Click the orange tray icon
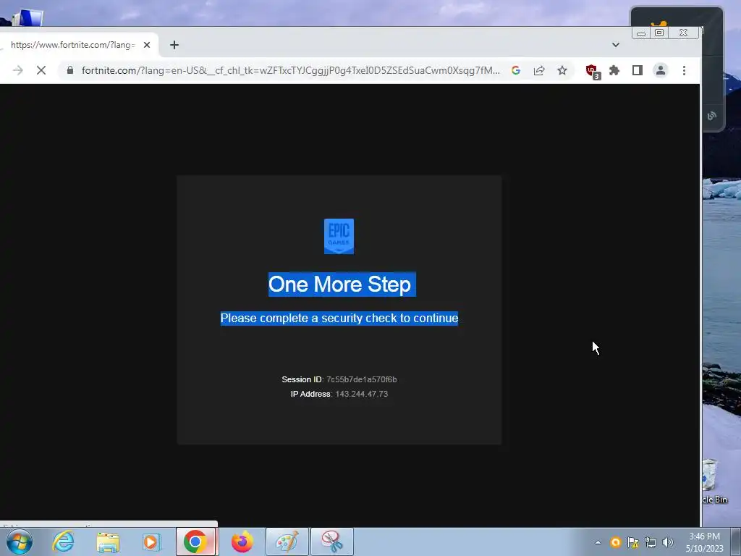 615,542
